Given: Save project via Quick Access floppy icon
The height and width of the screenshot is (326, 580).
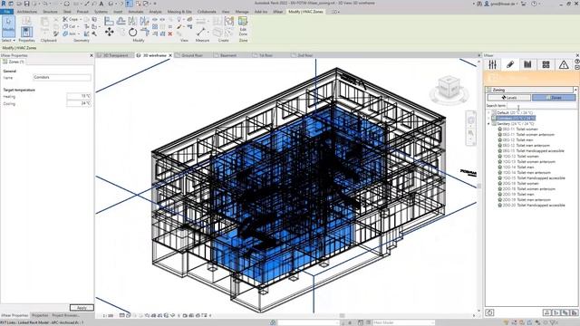Looking at the screenshot, I should pos(26,4).
